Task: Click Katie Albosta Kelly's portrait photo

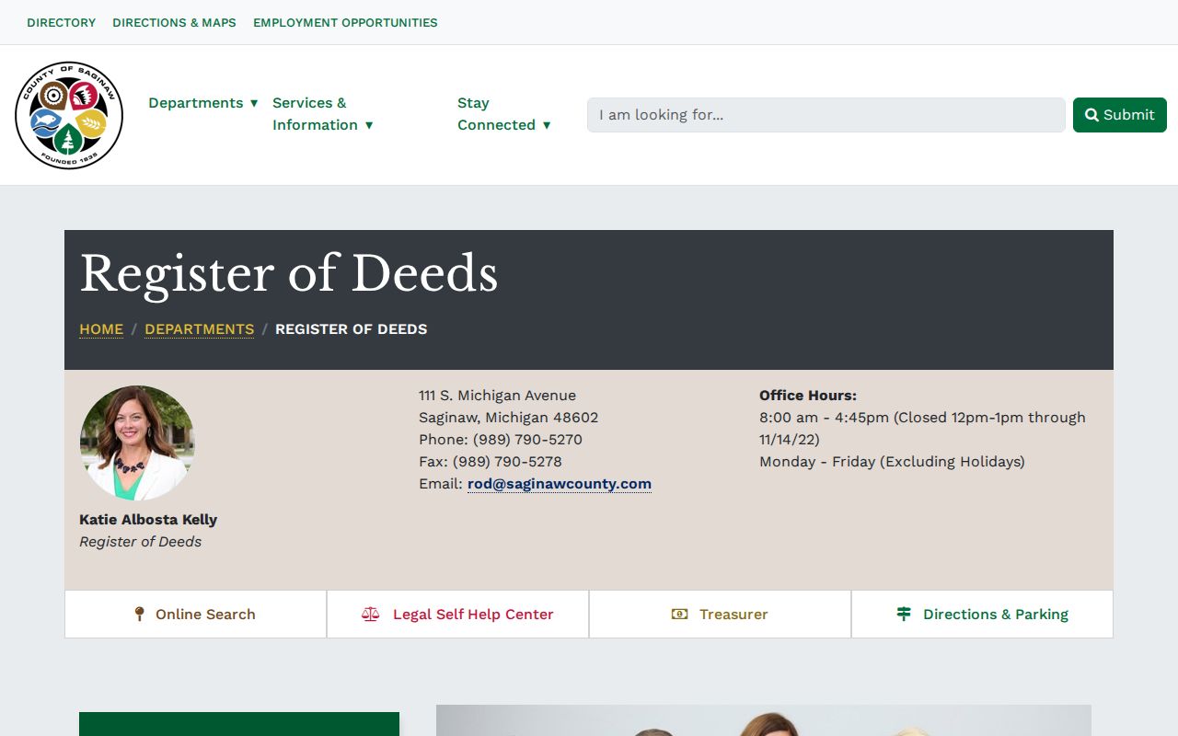Action: click(x=137, y=443)
